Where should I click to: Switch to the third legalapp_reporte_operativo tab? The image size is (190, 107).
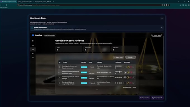coord(43,2)
